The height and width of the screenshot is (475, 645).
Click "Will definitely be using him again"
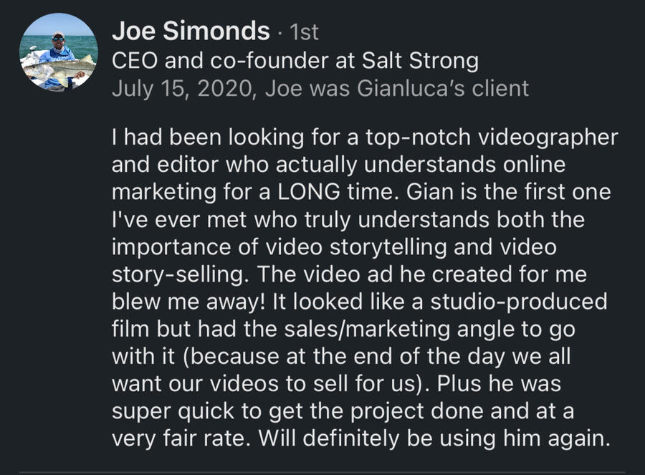(x=432, y=438)
